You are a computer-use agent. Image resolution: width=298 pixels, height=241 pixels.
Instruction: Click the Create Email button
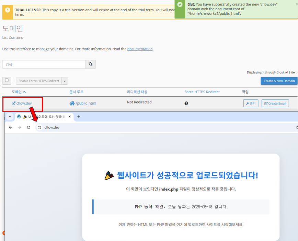[275, 103]
